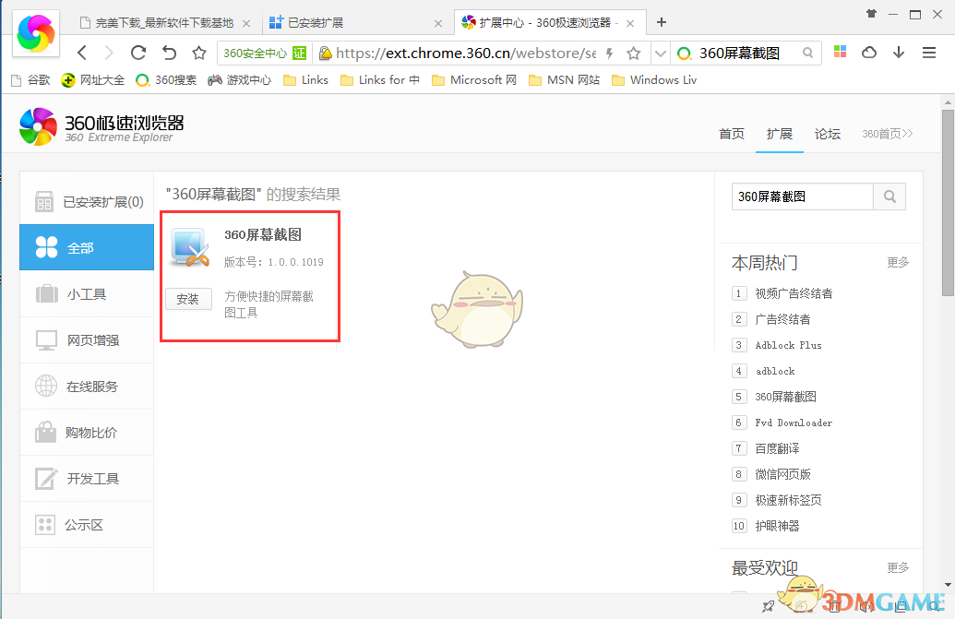
Task: Open 广告终结者 ranked second
Action: click(x=782, y=319)
